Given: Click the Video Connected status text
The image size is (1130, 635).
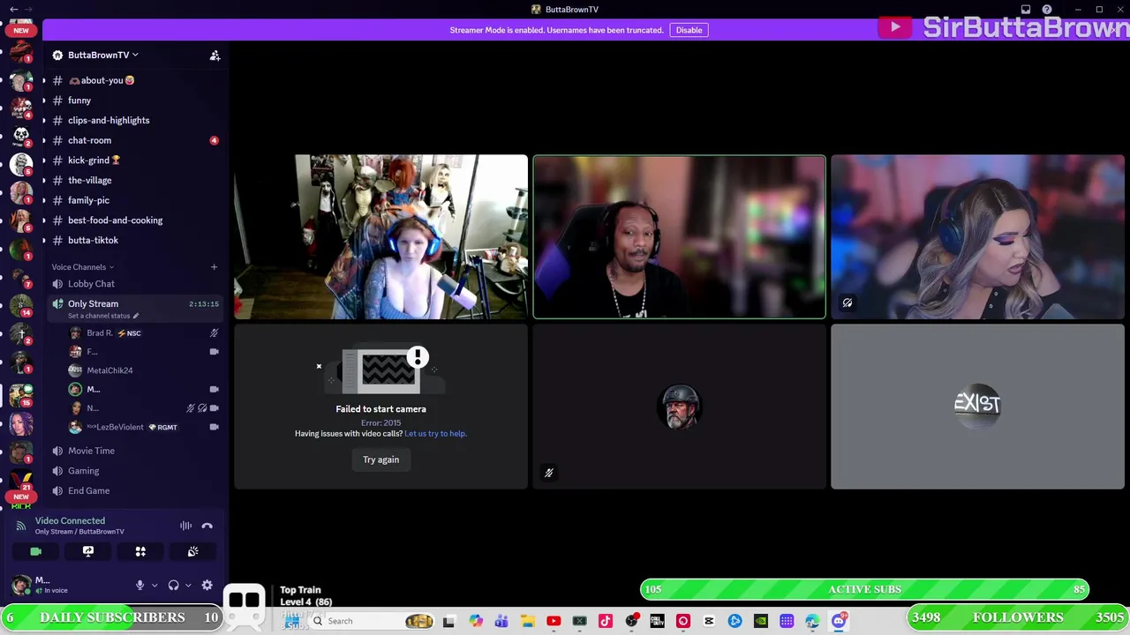Looking at the screenshot, I should 70,521.
